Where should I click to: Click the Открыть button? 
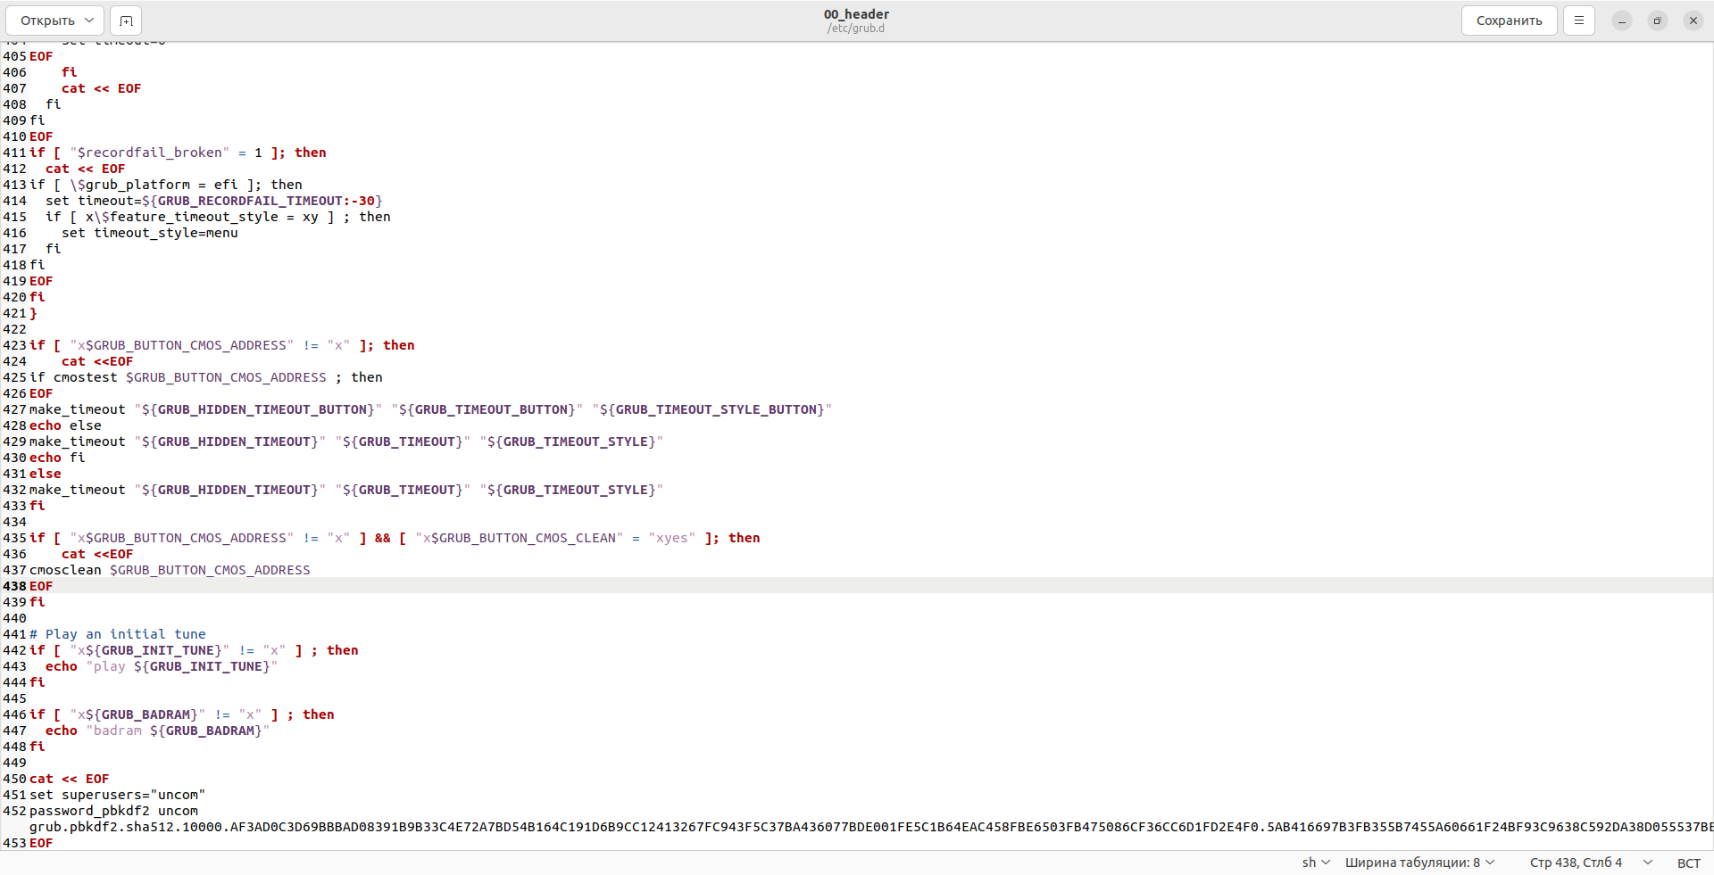coord(47,21)
